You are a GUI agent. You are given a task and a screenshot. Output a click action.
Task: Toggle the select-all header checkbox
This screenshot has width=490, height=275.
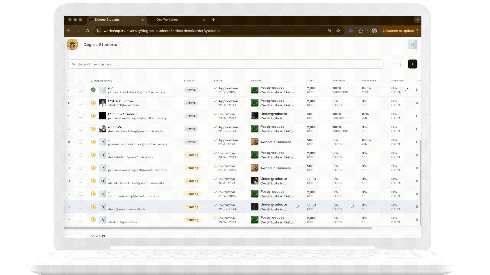point(81,81)
